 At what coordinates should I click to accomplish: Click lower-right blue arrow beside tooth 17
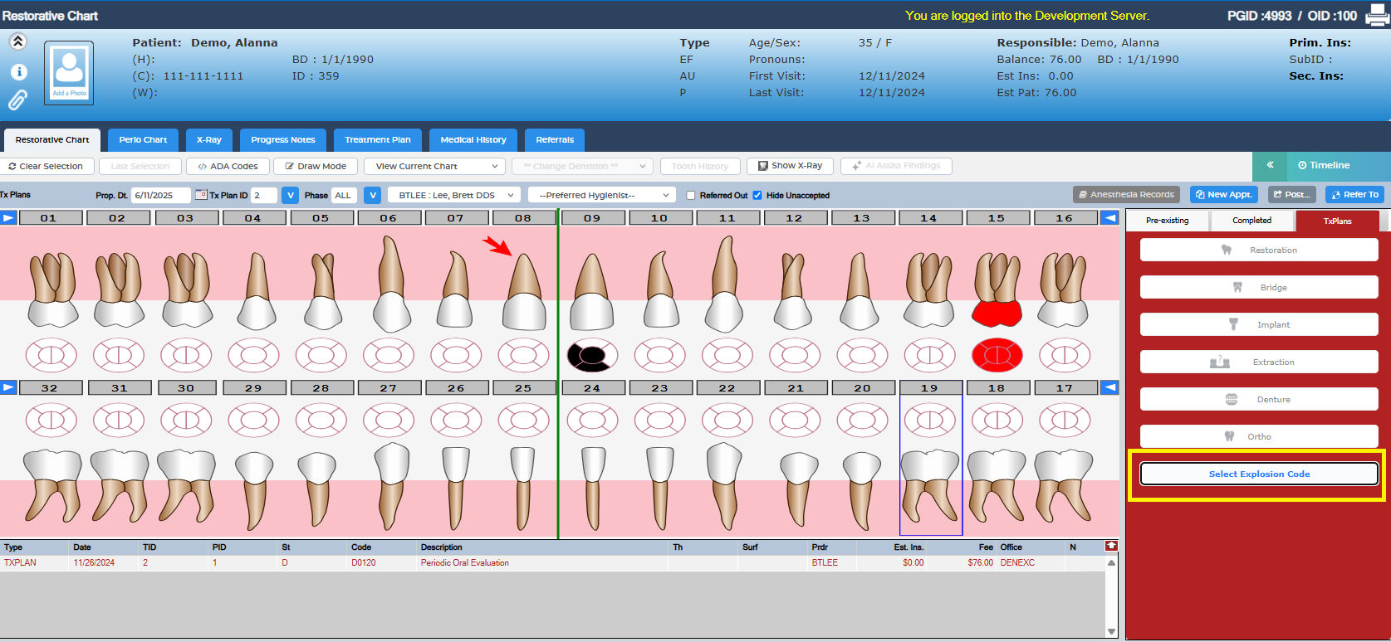pyautogui.click(x=1109, y=387)
